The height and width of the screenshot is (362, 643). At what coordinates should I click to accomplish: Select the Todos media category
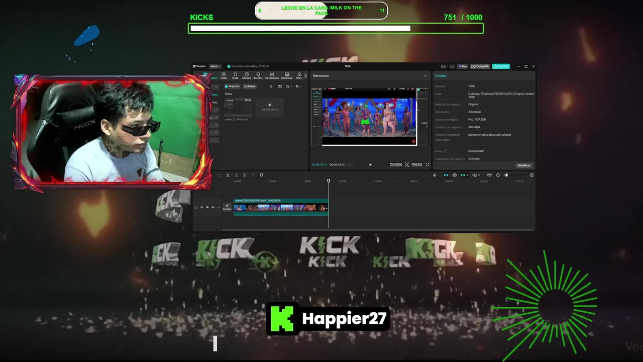[x=228, y=94]
